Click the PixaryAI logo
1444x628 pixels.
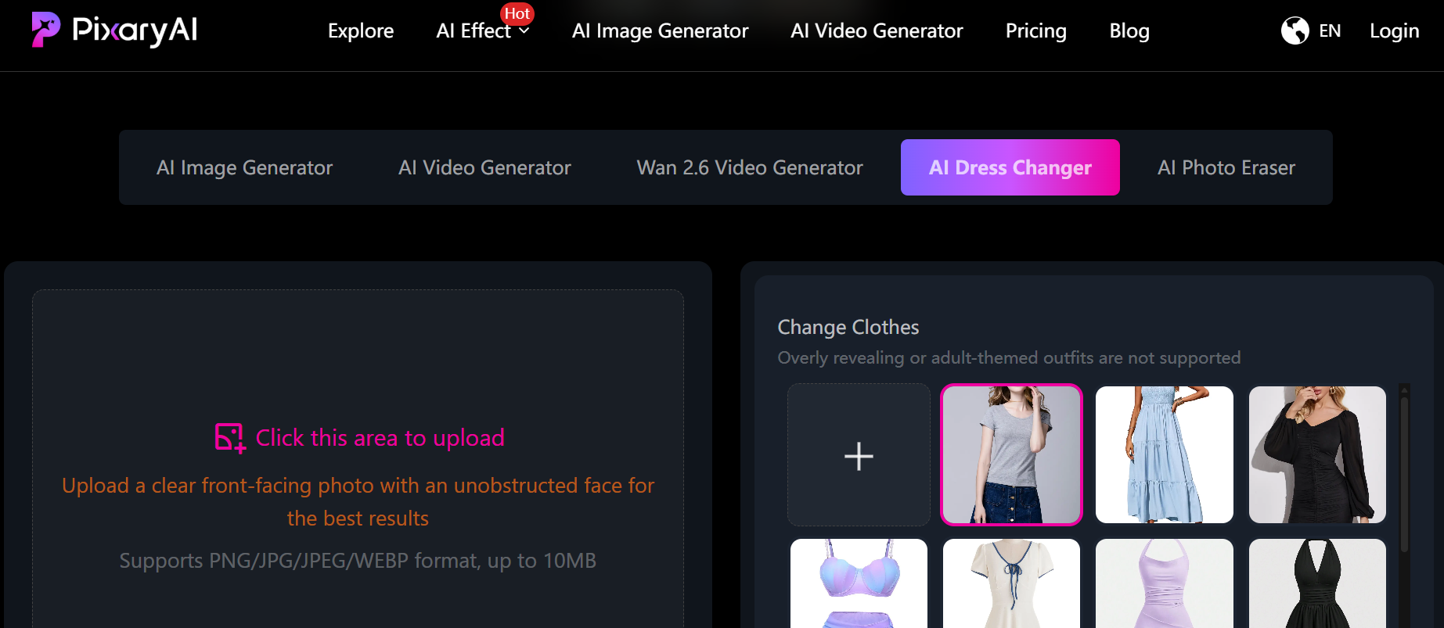[114, 30]
